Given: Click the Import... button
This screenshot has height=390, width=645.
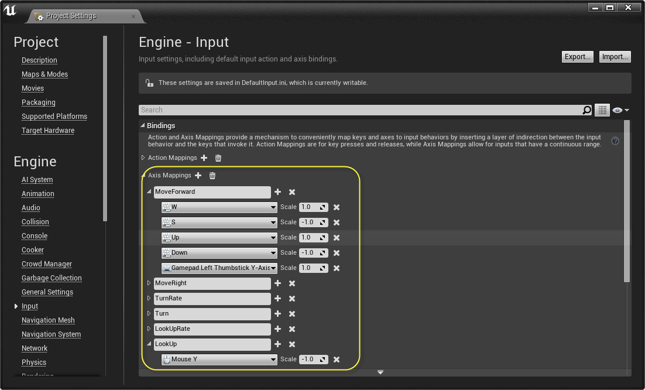Looking at the screenshot, I should [x=615, y=57].
